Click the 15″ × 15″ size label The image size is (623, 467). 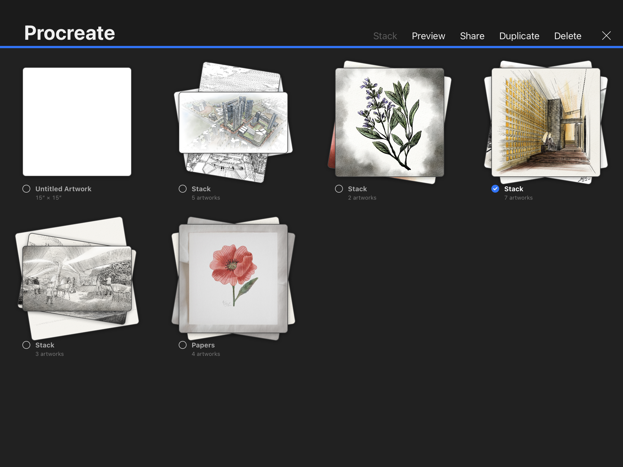[48, 198]
